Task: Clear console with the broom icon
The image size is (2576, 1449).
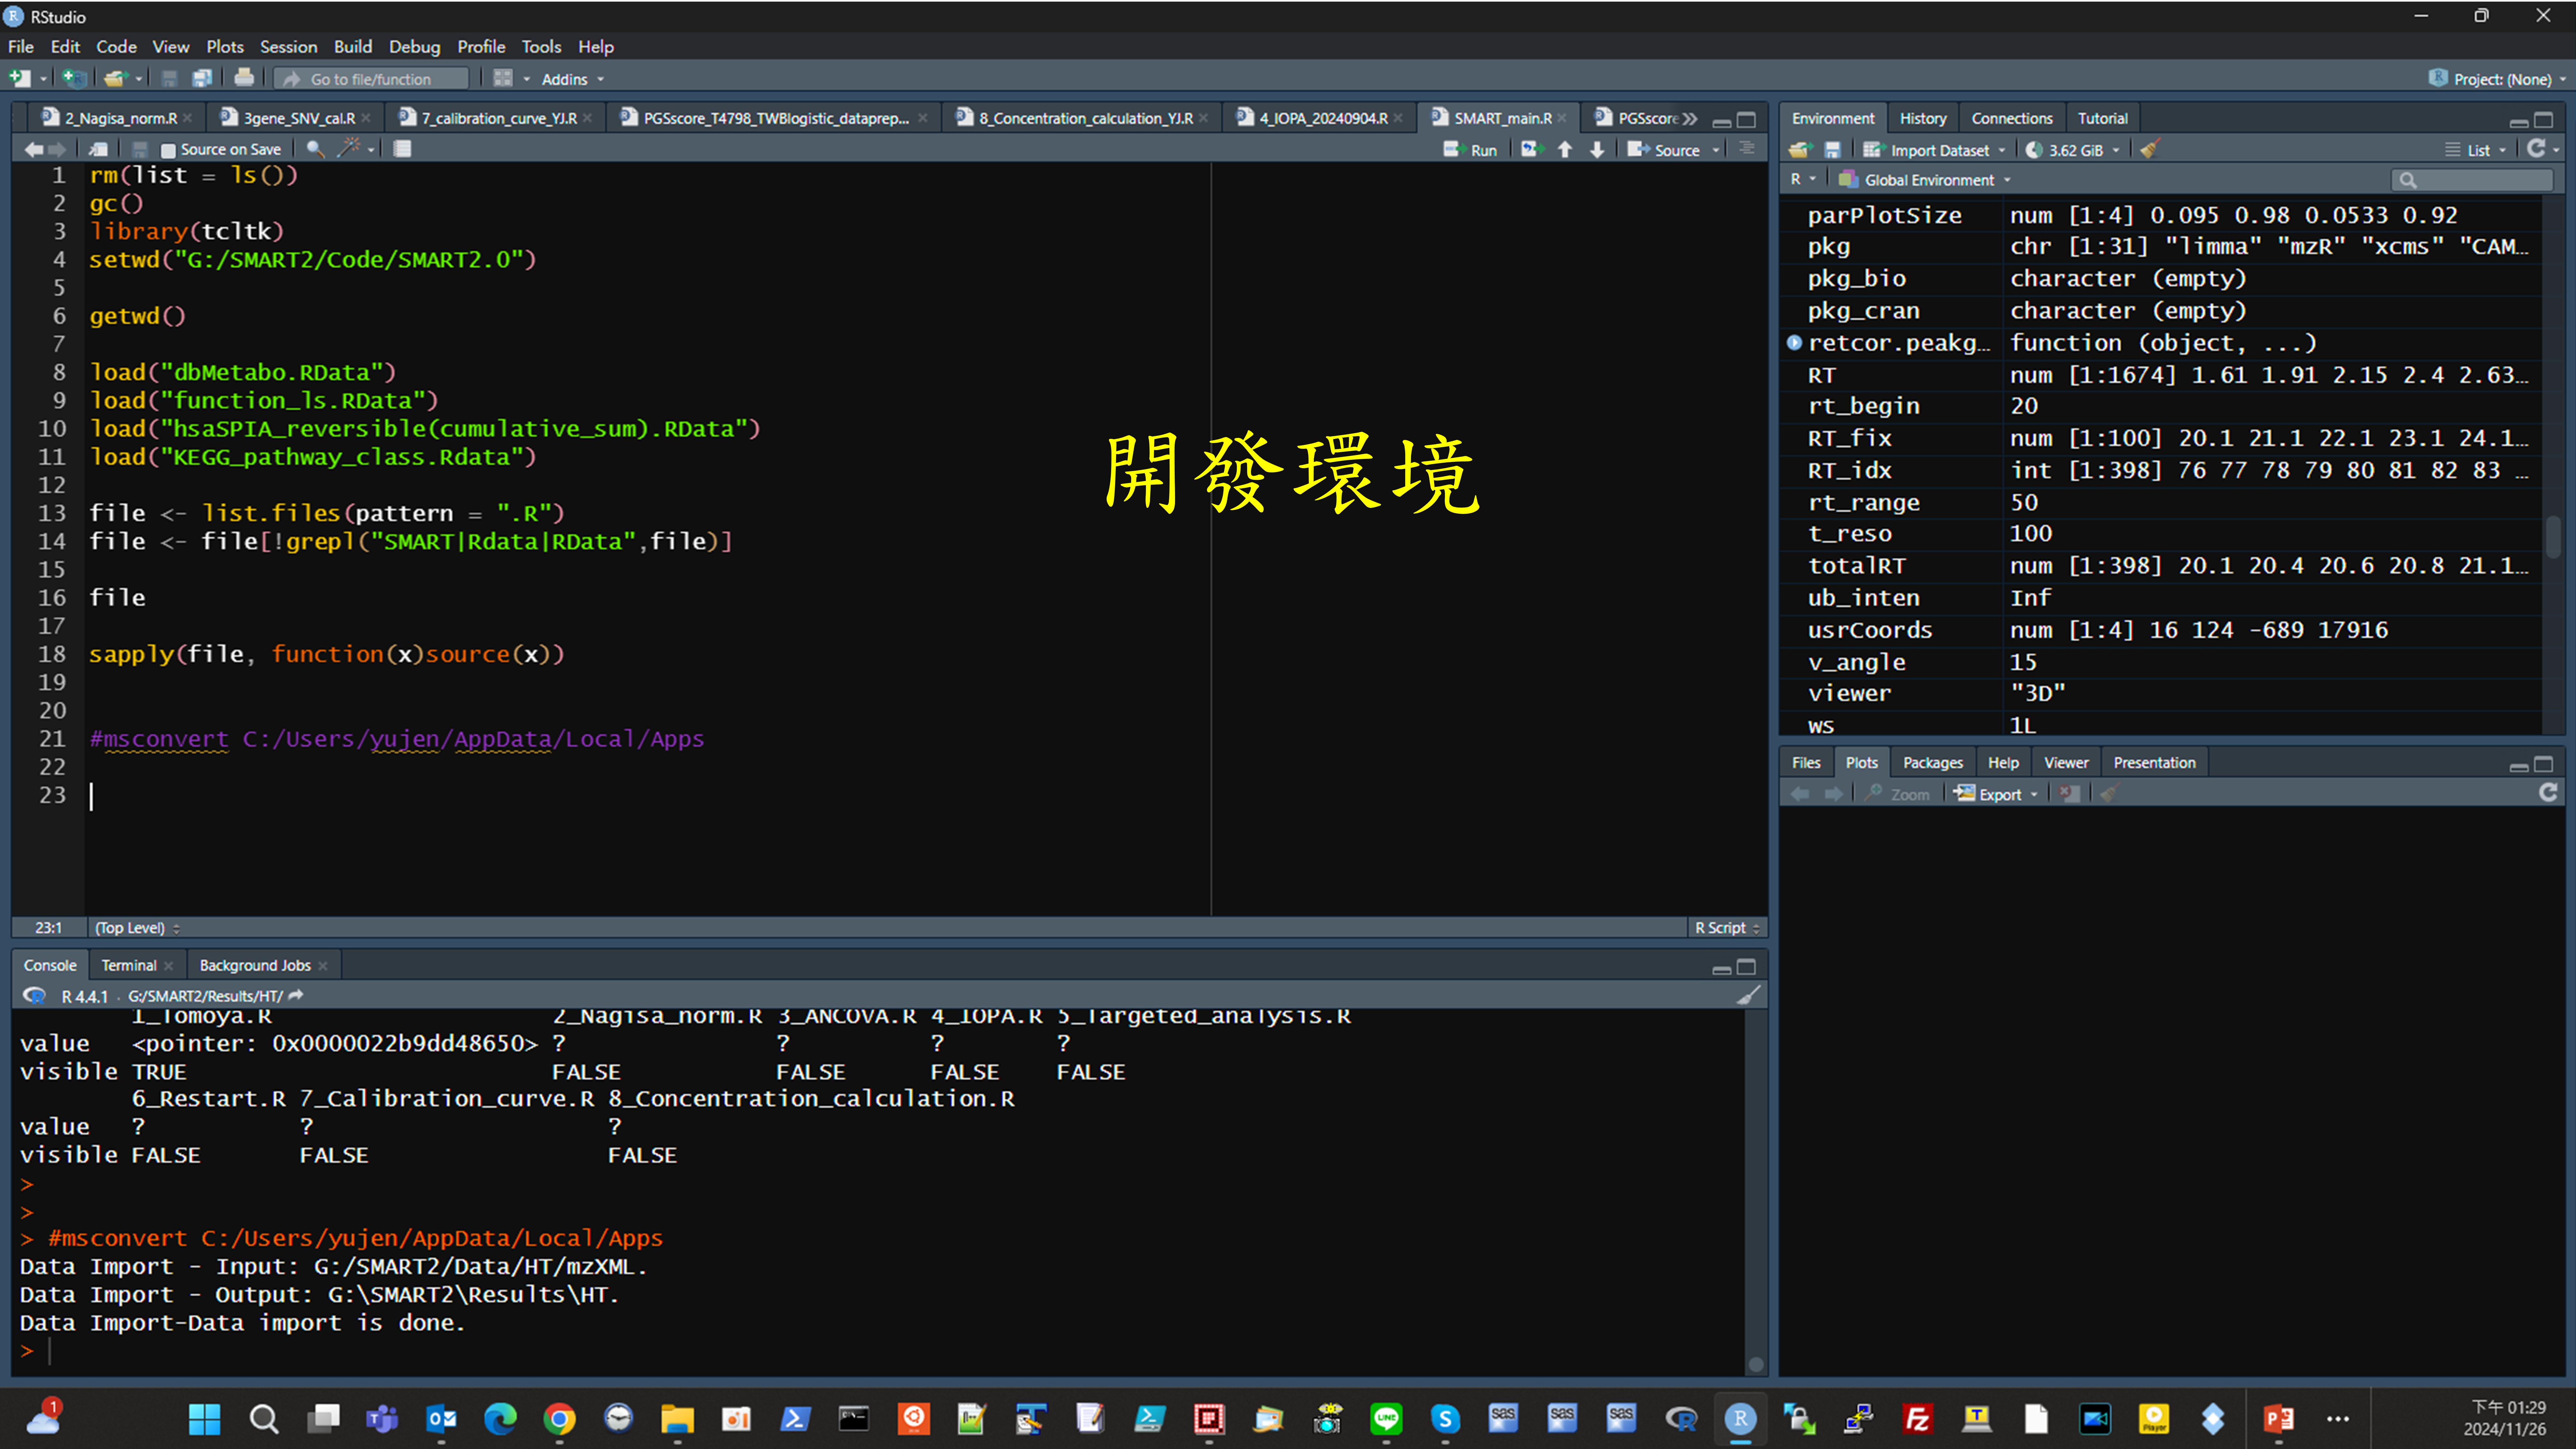Action: [1748, 995]
